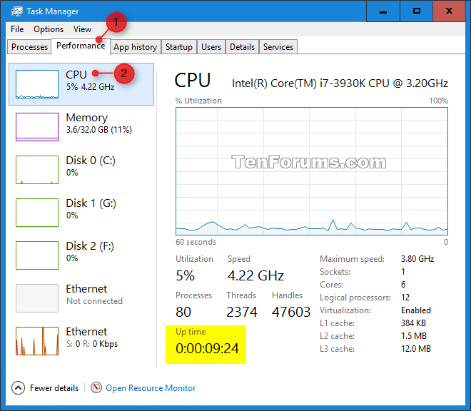Click the Memory label in sidebar
Image resolution: width=471 pixels, height=411 pixels.
tap(87, 118)
